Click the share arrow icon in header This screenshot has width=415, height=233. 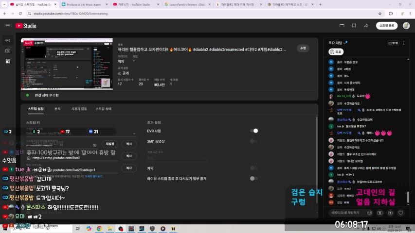pos(366,26)
